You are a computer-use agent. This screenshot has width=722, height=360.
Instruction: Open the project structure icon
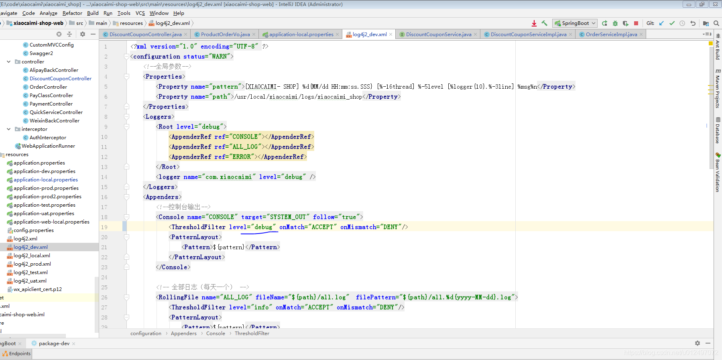[706, 23]
